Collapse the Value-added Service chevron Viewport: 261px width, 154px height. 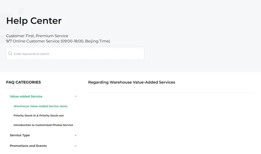point(76,96)
